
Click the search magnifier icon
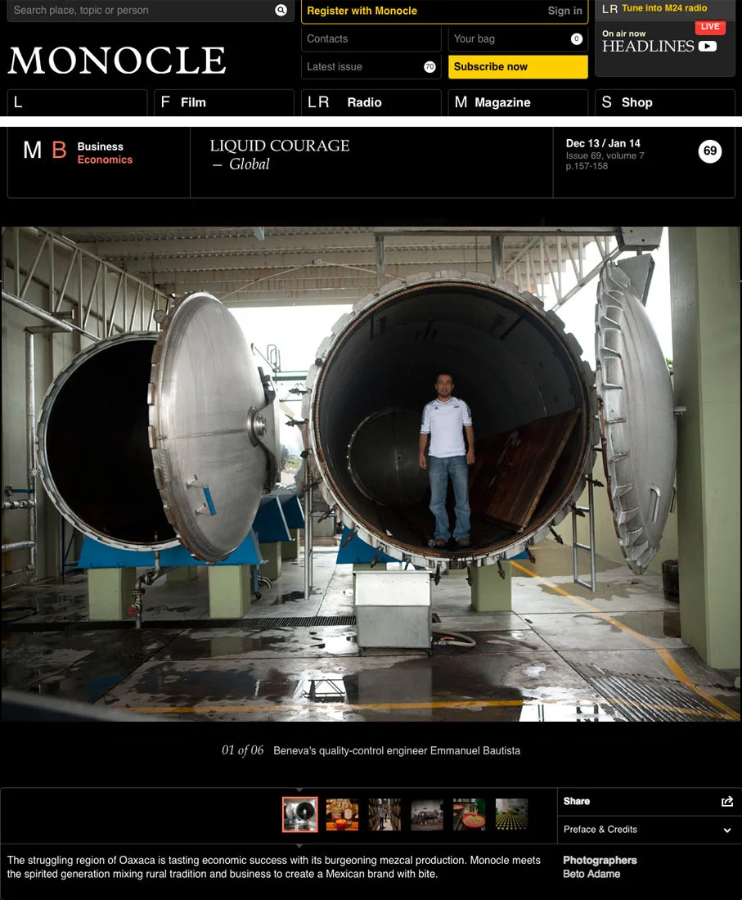coord(281,10)
